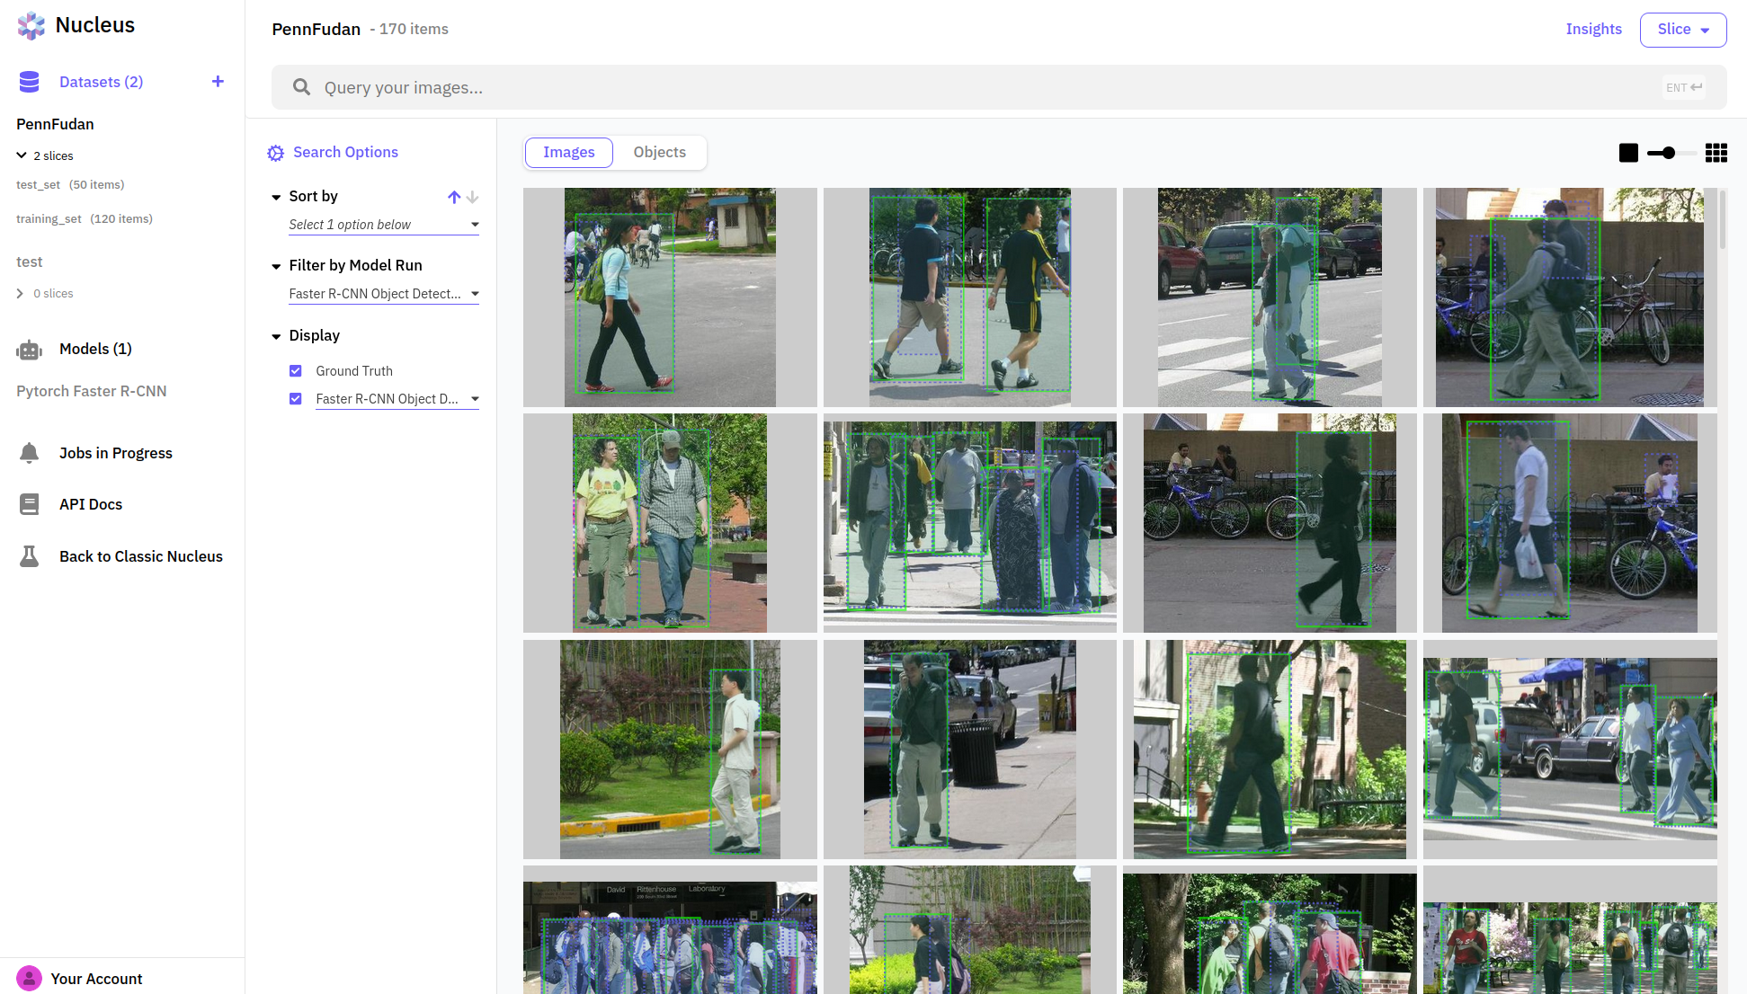Open man in white shirt with bag thumbnail
1747x994 pixels.
pos(1569,523)
